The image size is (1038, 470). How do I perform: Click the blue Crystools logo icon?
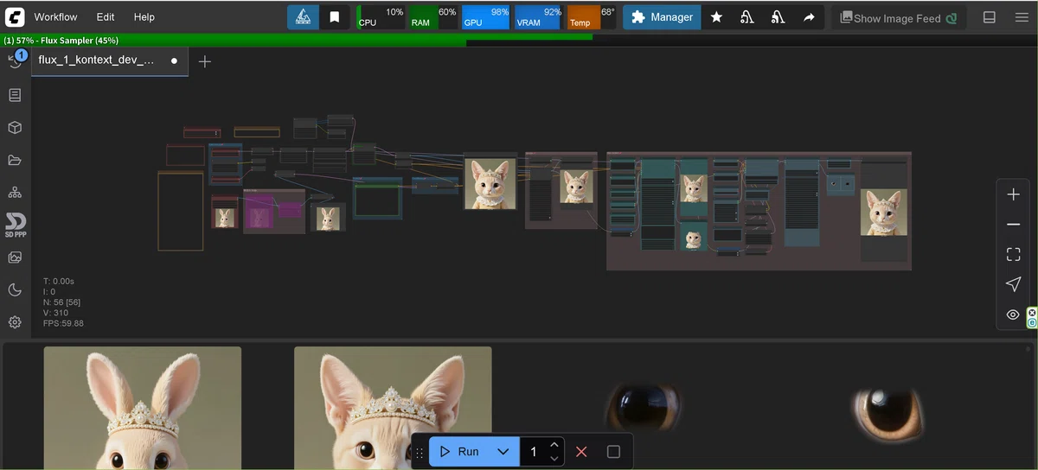pos(303,17)
